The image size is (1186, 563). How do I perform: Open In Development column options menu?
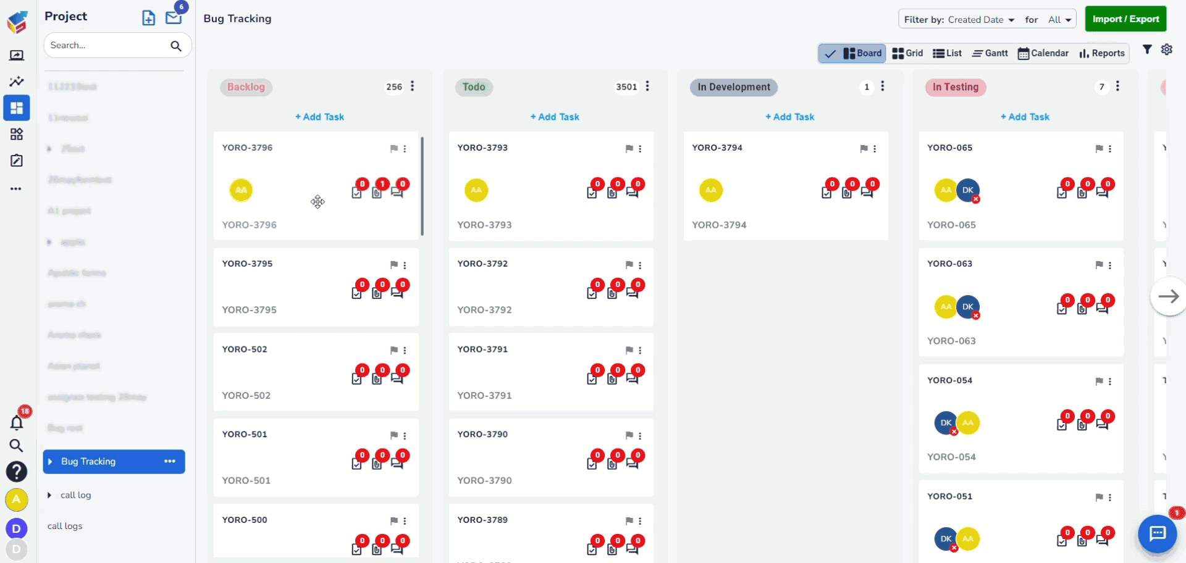[883, 86]
